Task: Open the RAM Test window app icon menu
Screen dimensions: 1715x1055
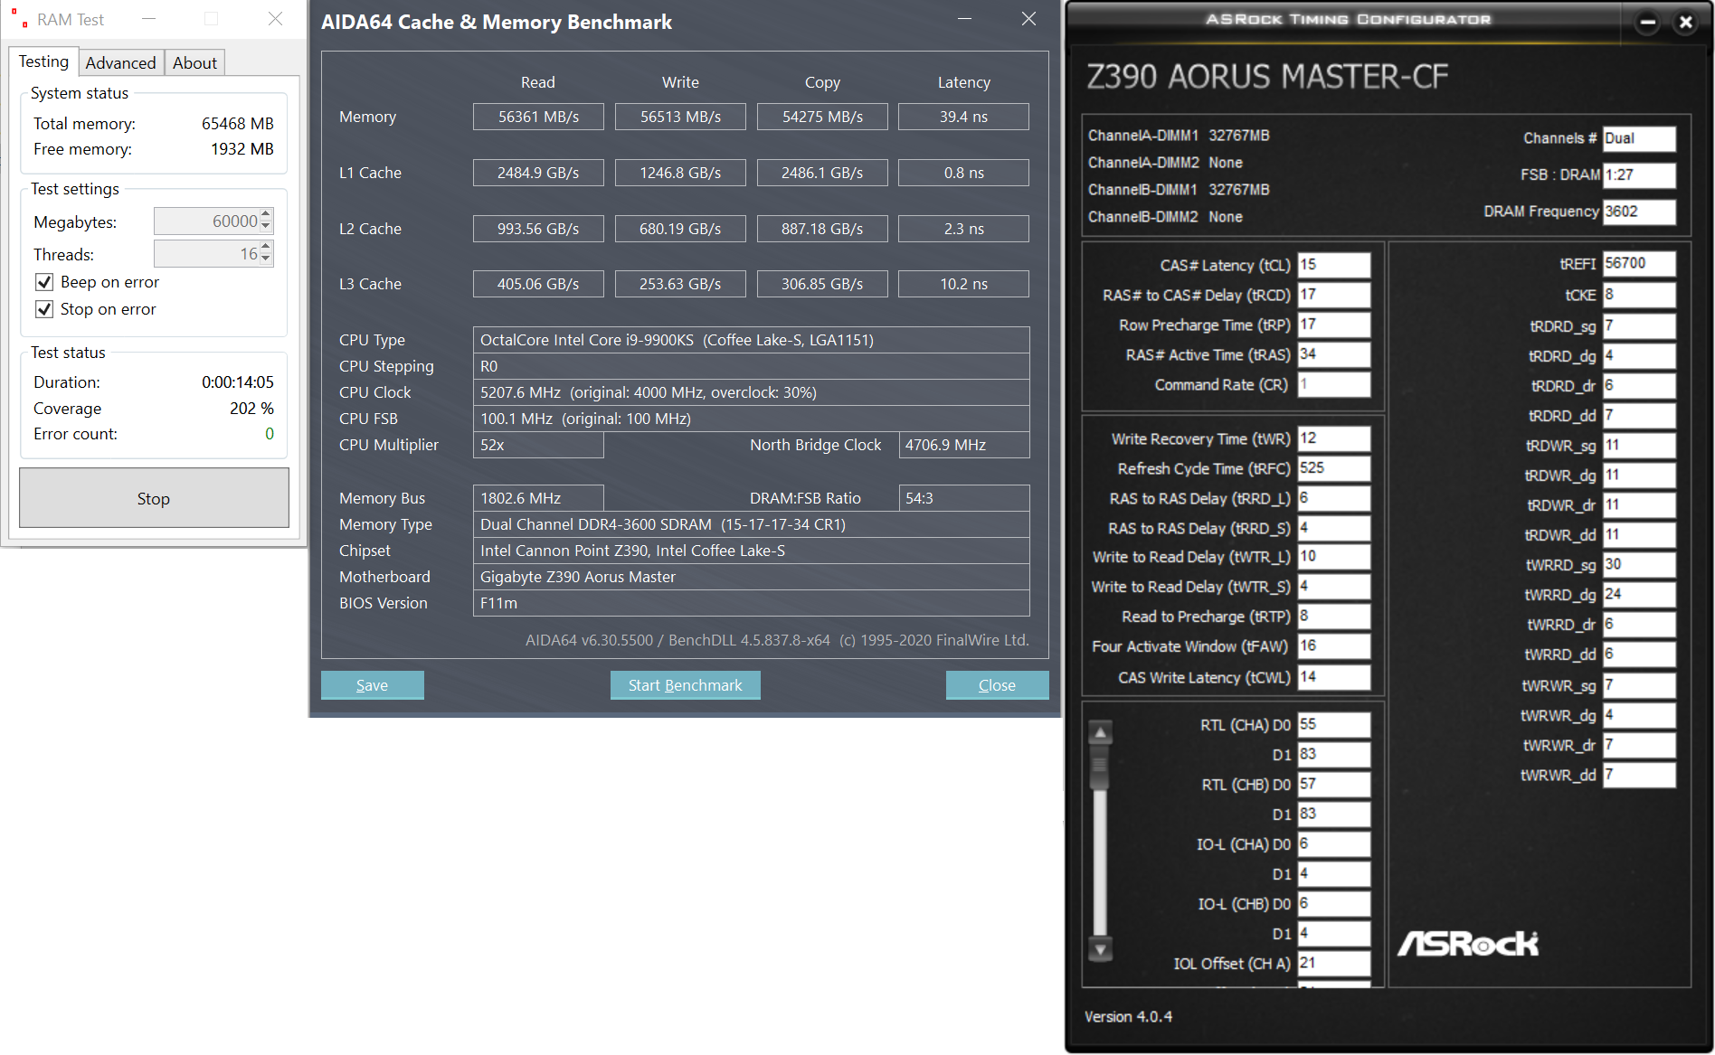Action: [x=19, y=19]
